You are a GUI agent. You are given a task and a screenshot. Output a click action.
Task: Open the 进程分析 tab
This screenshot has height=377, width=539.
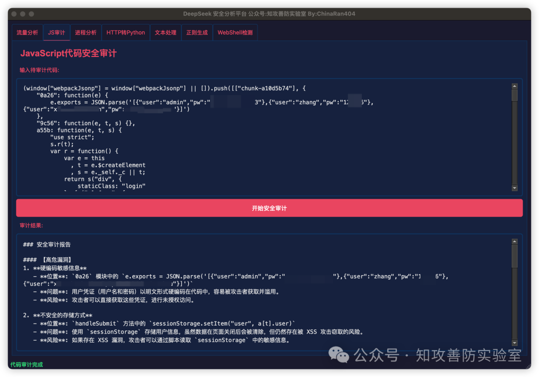pos(86,32)
